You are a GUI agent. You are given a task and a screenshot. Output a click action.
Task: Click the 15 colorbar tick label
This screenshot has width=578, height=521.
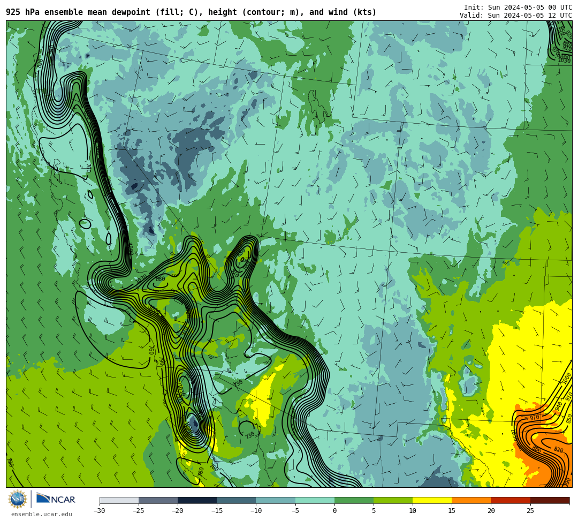[x=452, y=511]
